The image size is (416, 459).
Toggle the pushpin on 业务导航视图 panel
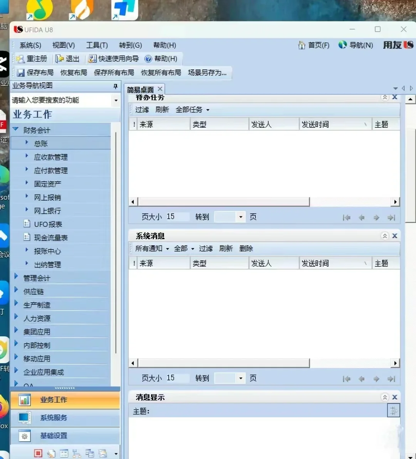click(115, 86)
